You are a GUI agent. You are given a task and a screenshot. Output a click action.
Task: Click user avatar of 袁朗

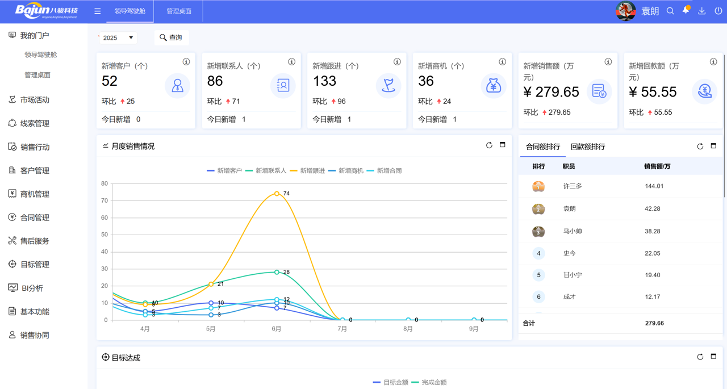[625, 11]
